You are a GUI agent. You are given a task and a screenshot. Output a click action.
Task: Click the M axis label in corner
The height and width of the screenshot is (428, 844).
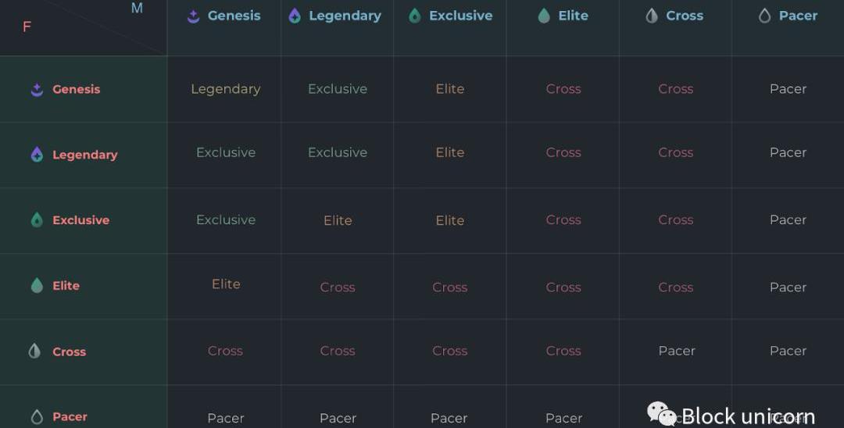pos(138,8)
